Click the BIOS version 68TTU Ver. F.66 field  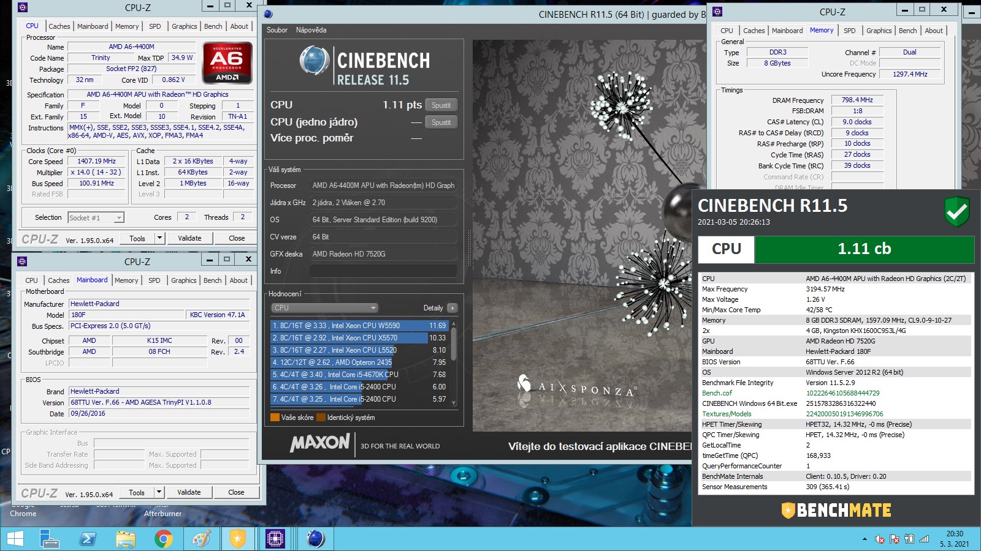pos(159,402)
